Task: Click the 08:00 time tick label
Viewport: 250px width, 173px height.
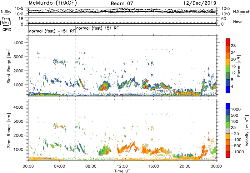Action: point(91,166)
